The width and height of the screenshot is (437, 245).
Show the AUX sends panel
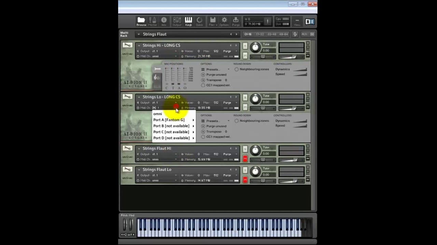(304, 34)
